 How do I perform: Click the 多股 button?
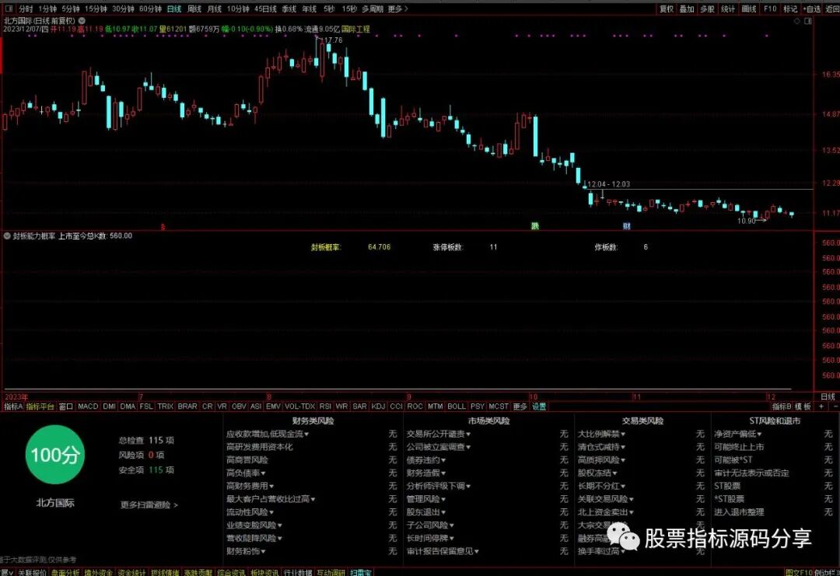pos(707,9)
